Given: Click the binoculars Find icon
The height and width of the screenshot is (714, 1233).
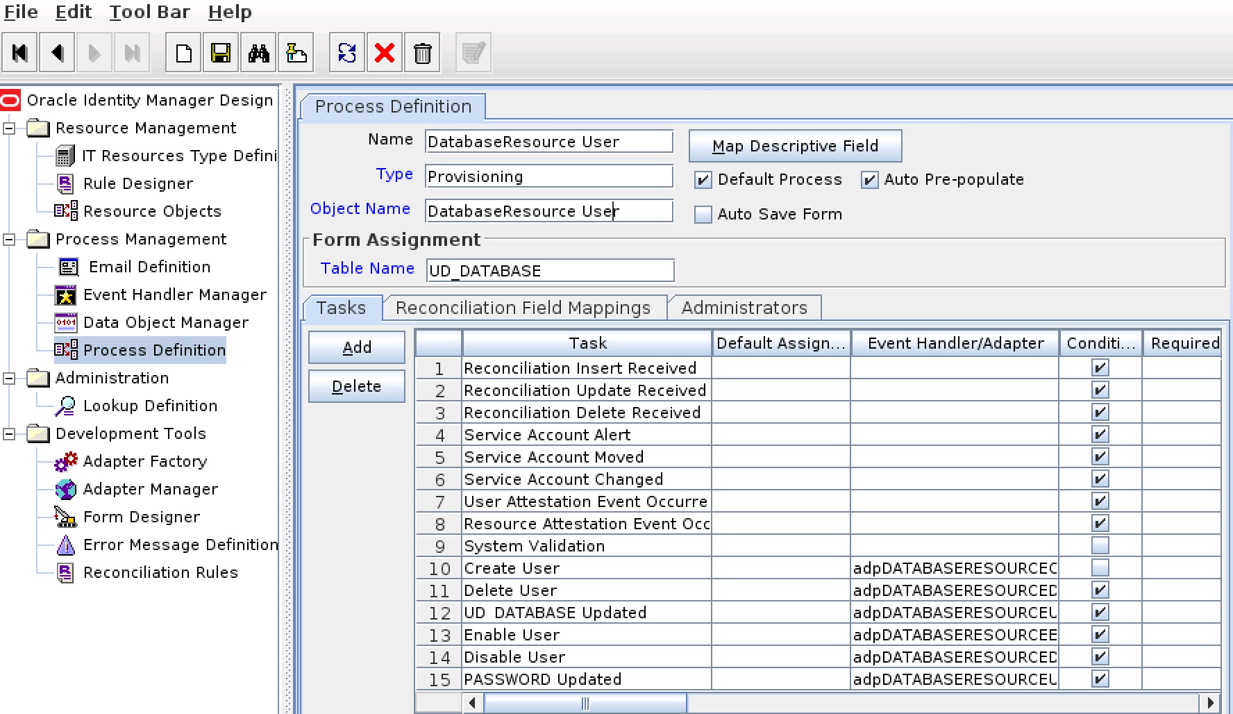Looking at the screenshot, I should [x=258, y=53].
